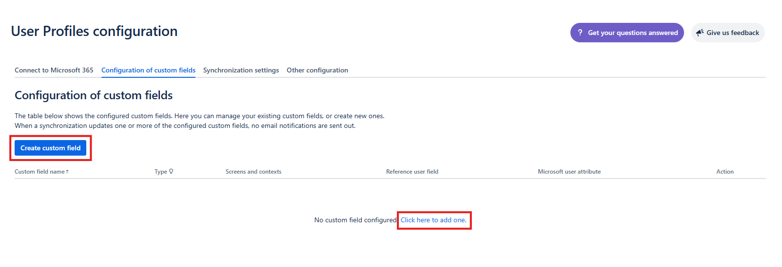Click the User Profiles configuration page title
Viewport: 782px width, 267px height.
point(94,31)
